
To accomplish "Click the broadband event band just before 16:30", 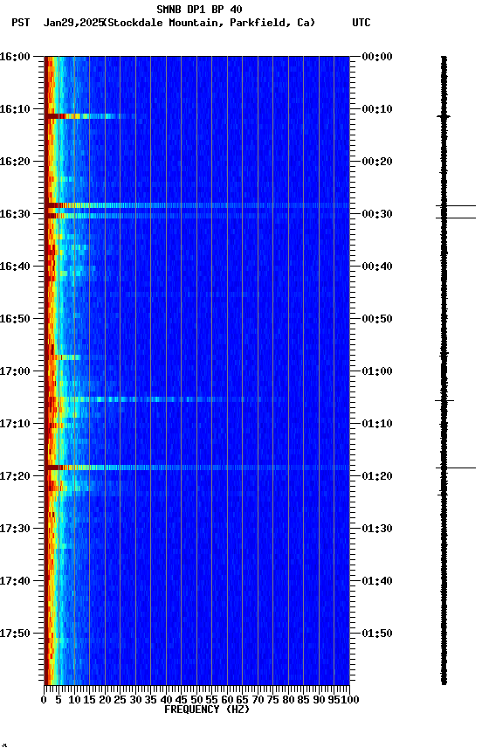I will (x=196, y=205).
